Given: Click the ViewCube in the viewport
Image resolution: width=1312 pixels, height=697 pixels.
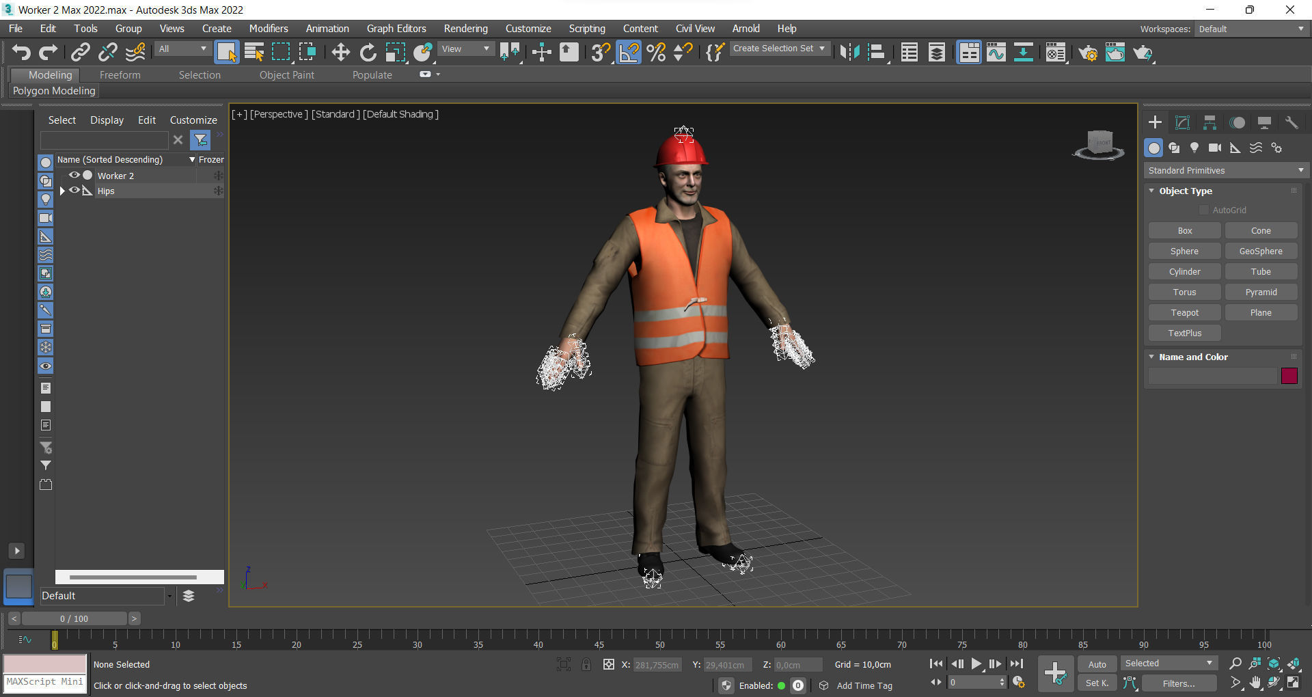Looking at the screenshot, I should (1099, 144).
